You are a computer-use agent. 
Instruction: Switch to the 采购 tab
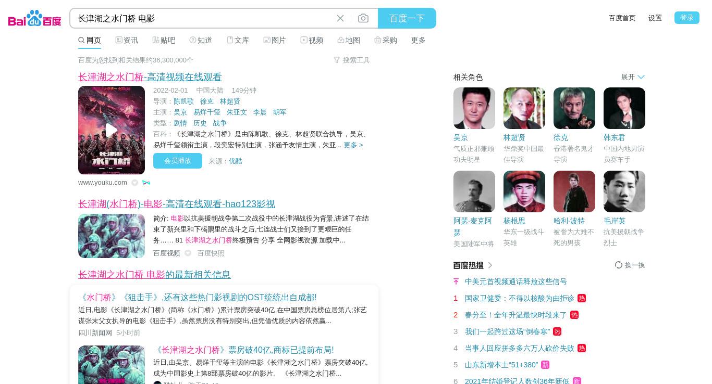(386, 40)
